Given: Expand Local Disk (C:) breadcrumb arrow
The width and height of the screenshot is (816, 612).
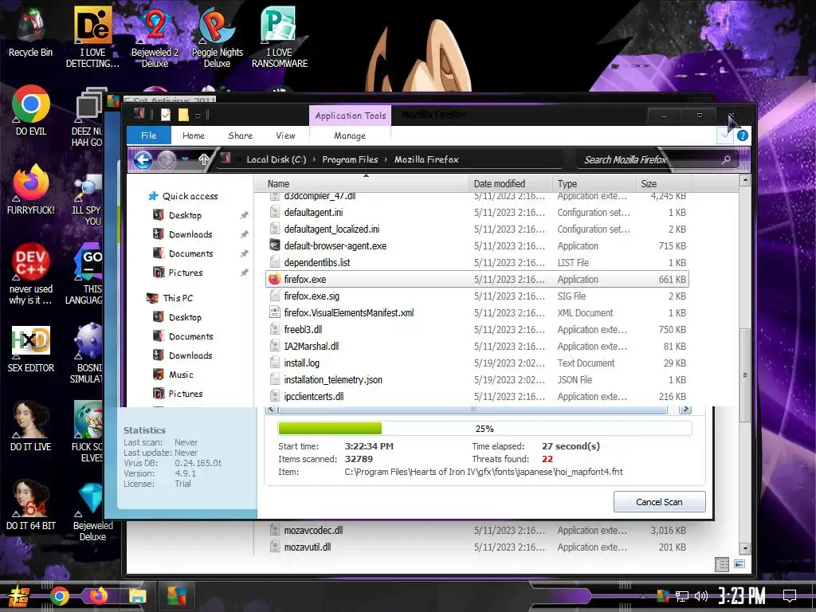Looking at the screenshot, I should pyautogui.click(x=314, y=159).
